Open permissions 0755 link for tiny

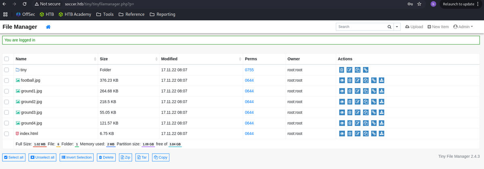[x=249, y=70]
